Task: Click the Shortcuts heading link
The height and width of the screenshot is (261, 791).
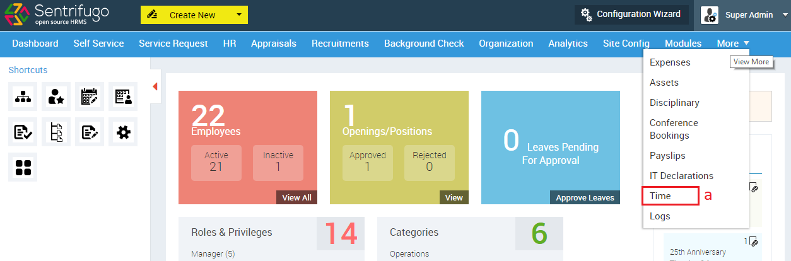Action: click(28, 70)
